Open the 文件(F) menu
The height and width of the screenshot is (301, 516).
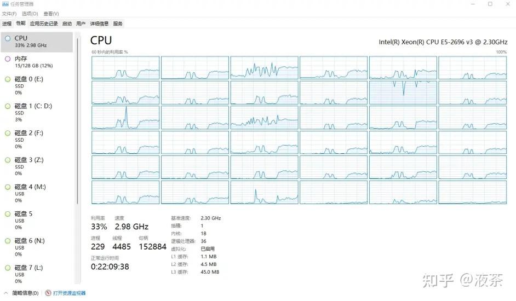pyautogui.click(x=9, y=14)
